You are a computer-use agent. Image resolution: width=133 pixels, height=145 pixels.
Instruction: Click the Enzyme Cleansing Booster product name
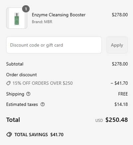(x=59, y=15)
